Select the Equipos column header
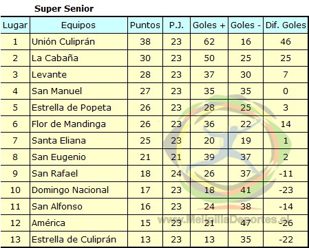The width and height of the screenshot is (309, 248). [x=78, y=25]
